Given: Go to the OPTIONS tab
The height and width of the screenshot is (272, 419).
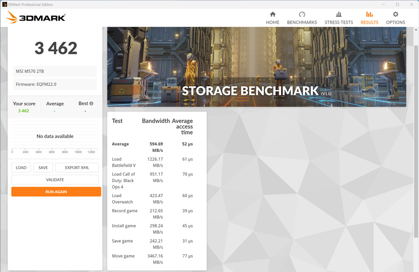Looking at the screenshot, I should 395,18.
